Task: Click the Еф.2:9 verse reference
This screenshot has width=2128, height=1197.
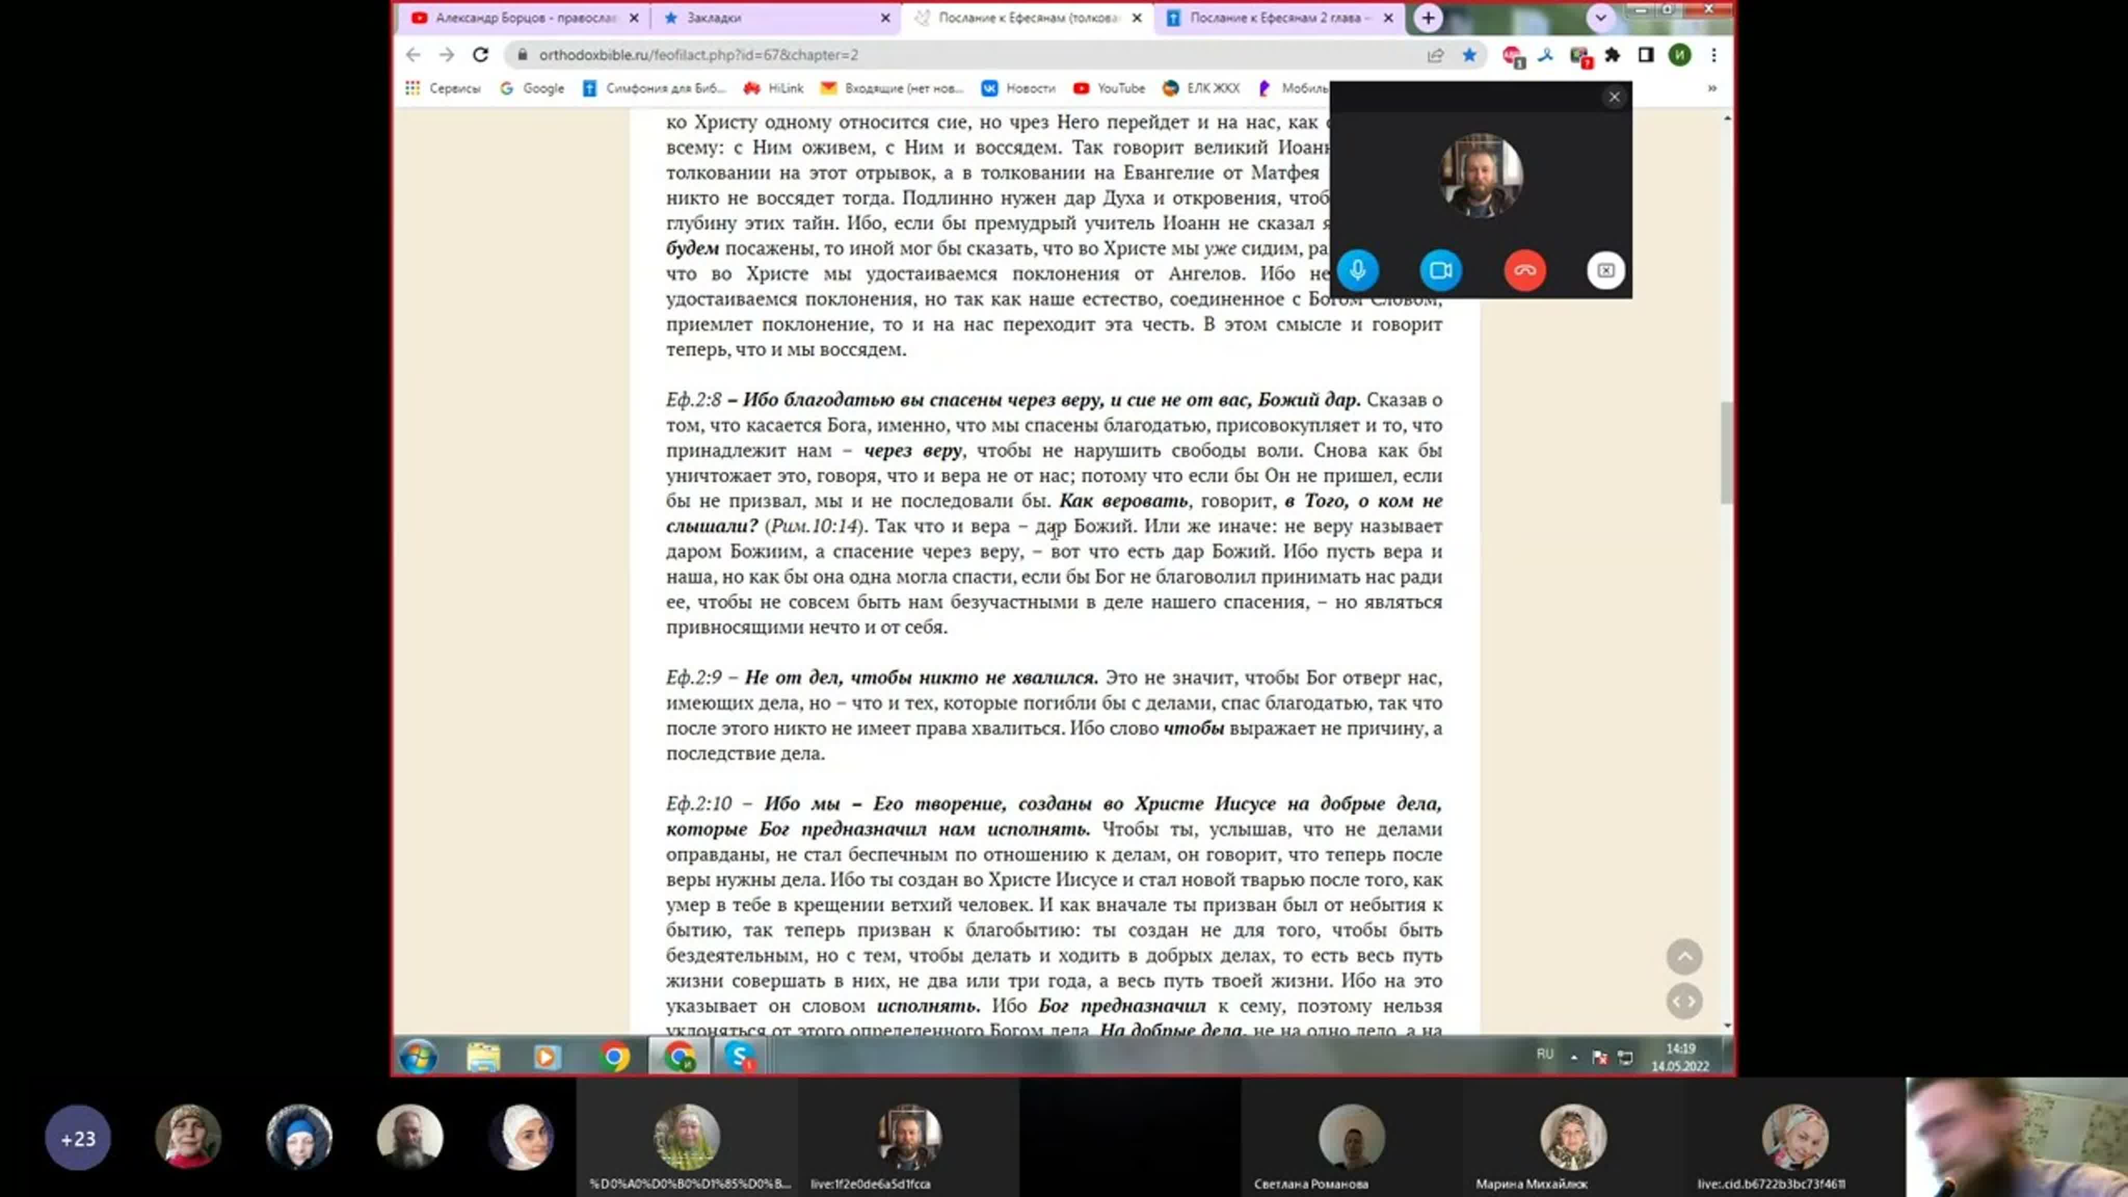Action: [693, 677]
